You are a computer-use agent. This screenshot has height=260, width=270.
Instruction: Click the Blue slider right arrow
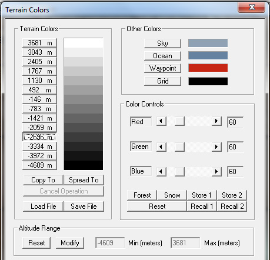pyautogui.click(x=216, y=172)
